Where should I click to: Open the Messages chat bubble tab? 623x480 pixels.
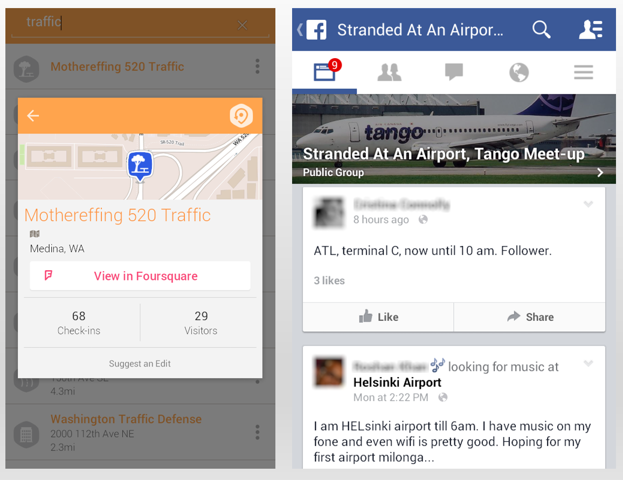(x=454, y=72)
